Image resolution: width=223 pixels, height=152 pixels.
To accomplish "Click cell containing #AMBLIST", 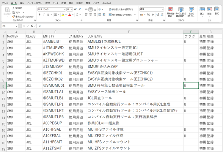I will coord(55,42).
